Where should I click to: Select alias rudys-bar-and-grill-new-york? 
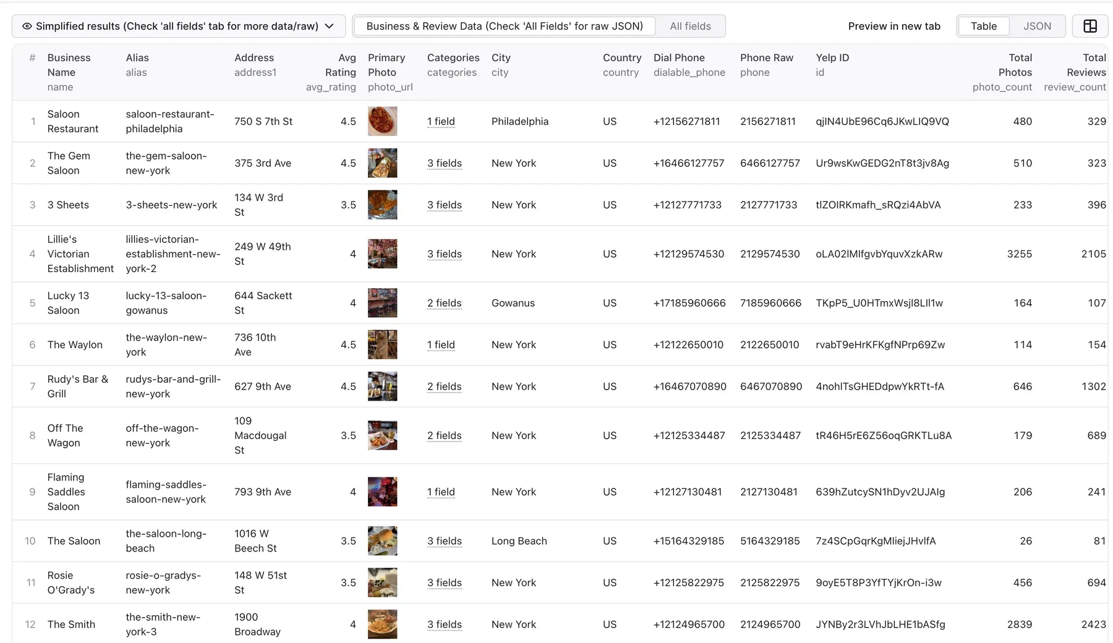pyautogui.click(x=173, y=386)
